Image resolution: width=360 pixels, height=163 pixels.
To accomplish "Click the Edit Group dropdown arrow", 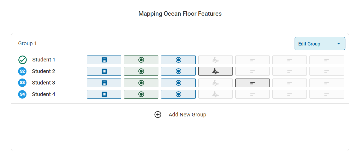I will 338,44.
